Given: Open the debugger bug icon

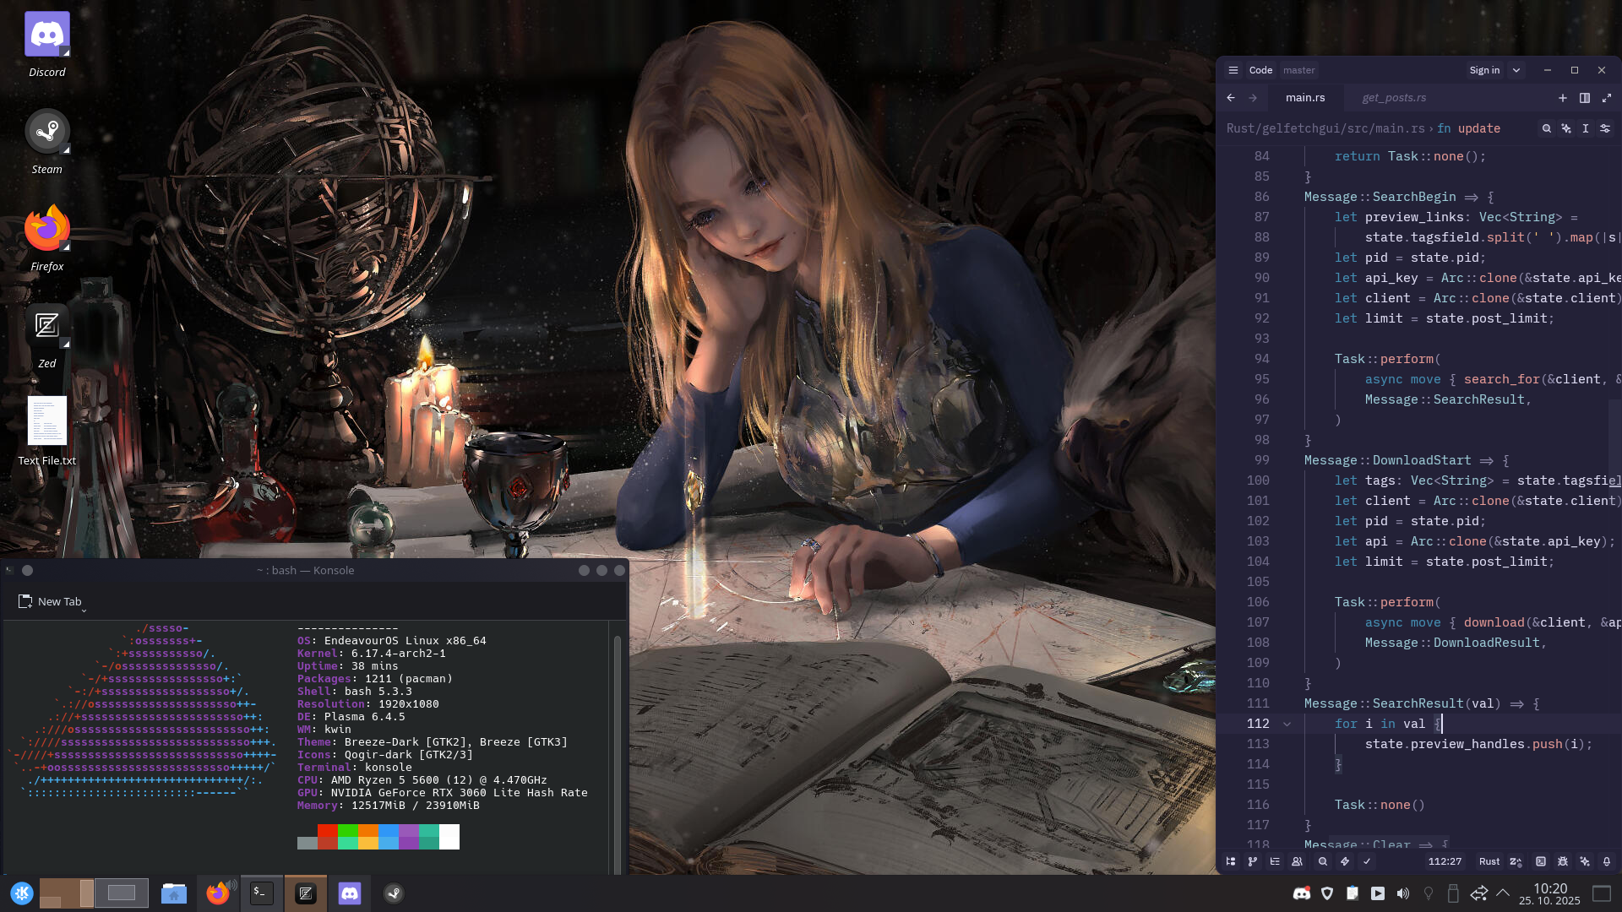Looking at the screenshot, I should (1563, 861).
